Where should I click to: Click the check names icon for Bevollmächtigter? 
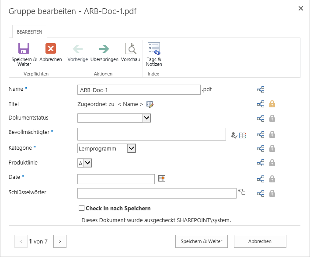click(234, 135)
